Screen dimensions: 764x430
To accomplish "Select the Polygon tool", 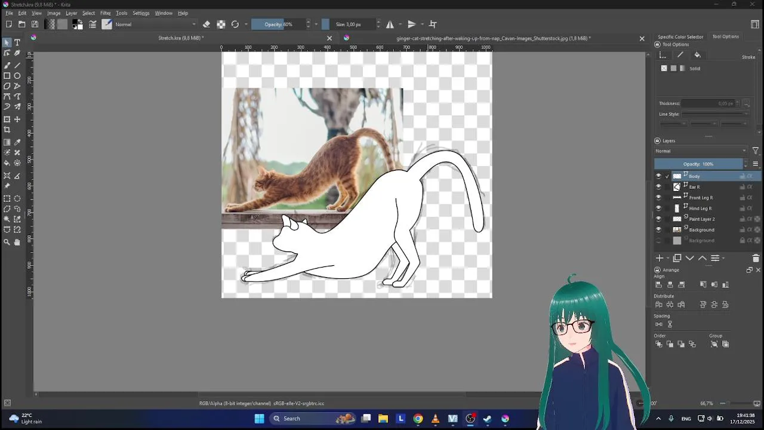I will pos(7,86).
